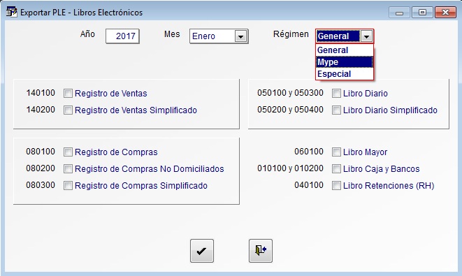Viewport: 462px width, 276px height.
Task: Click the code 080200 text
Action: [x=41, y=168]
